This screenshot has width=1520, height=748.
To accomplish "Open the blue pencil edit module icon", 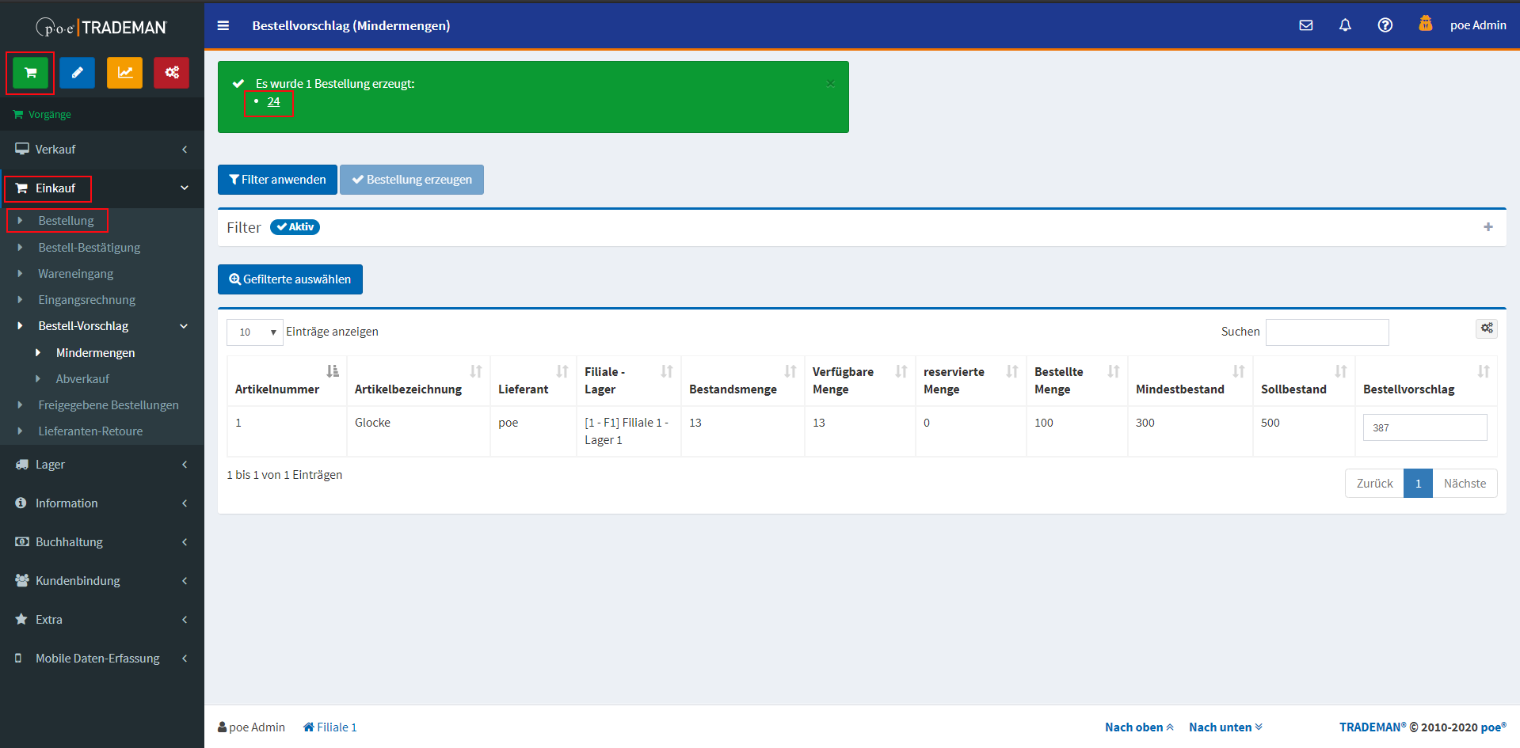I will (x=77, y=73).
